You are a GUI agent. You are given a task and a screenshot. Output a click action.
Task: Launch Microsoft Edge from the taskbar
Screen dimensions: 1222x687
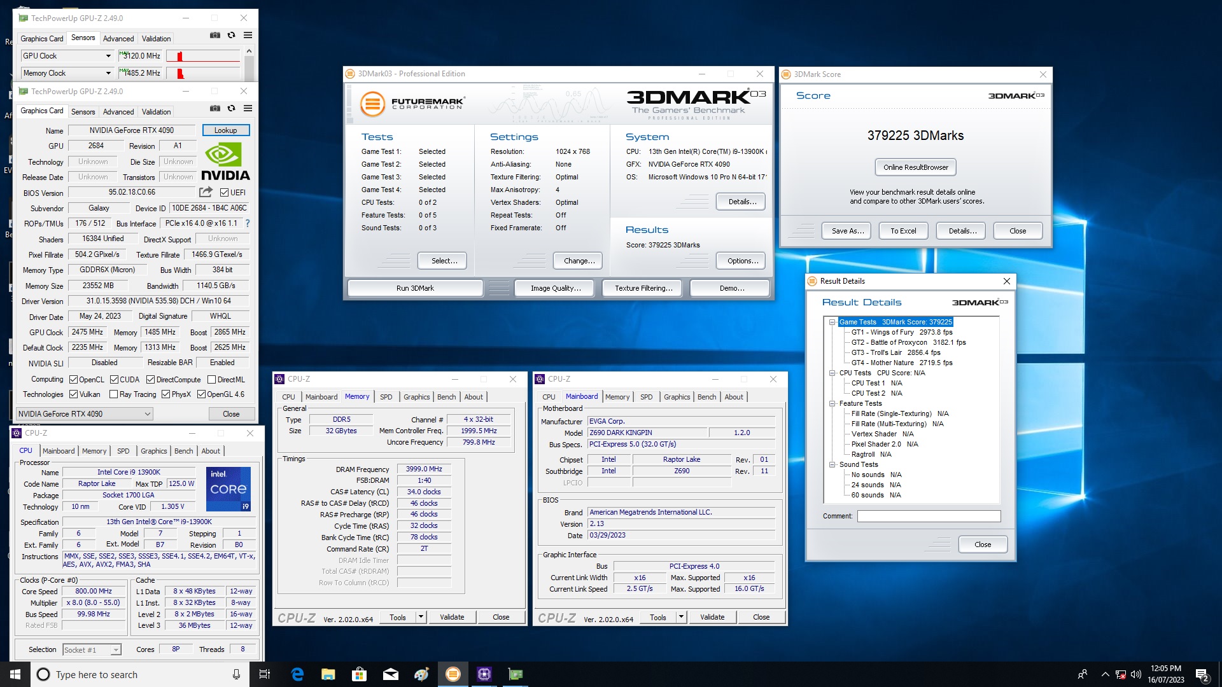[297, 674]
